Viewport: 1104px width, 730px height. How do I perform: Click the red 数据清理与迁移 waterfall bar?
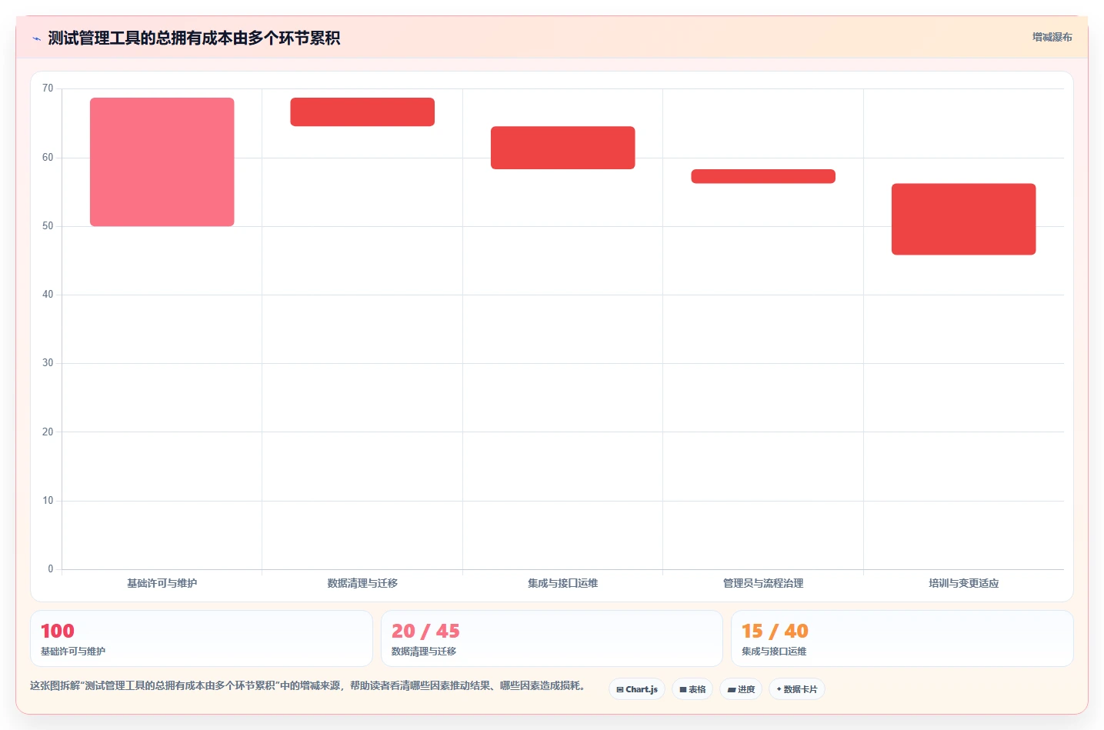tap(362, 112)
